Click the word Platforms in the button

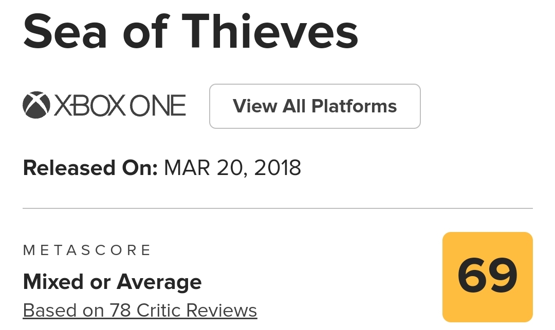354,106
